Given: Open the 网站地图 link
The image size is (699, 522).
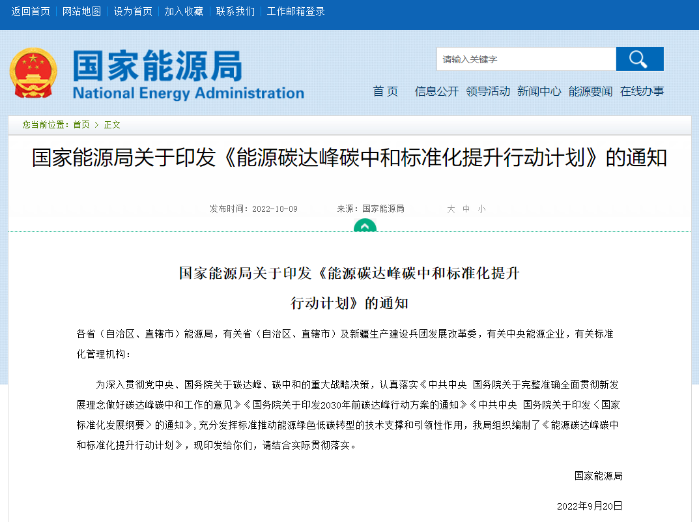Looking at the screenshot, I should [81, 12].
